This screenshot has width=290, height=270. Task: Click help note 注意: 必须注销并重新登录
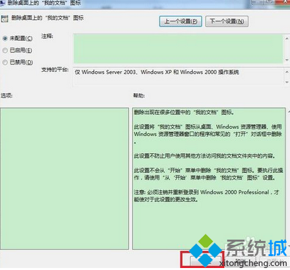(x=206, y=192)
